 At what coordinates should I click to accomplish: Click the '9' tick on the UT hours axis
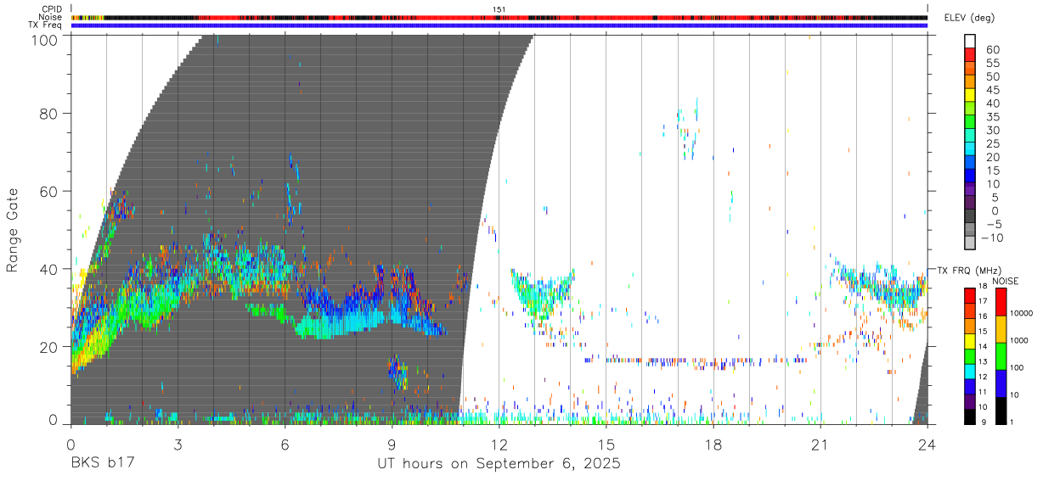coord(392,445)
